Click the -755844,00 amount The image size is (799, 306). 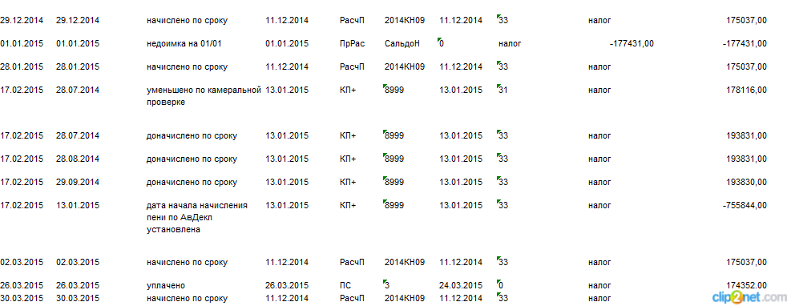(x=745, y=205)
